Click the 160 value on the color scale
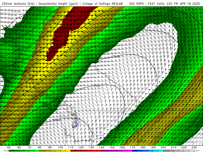 122,147
